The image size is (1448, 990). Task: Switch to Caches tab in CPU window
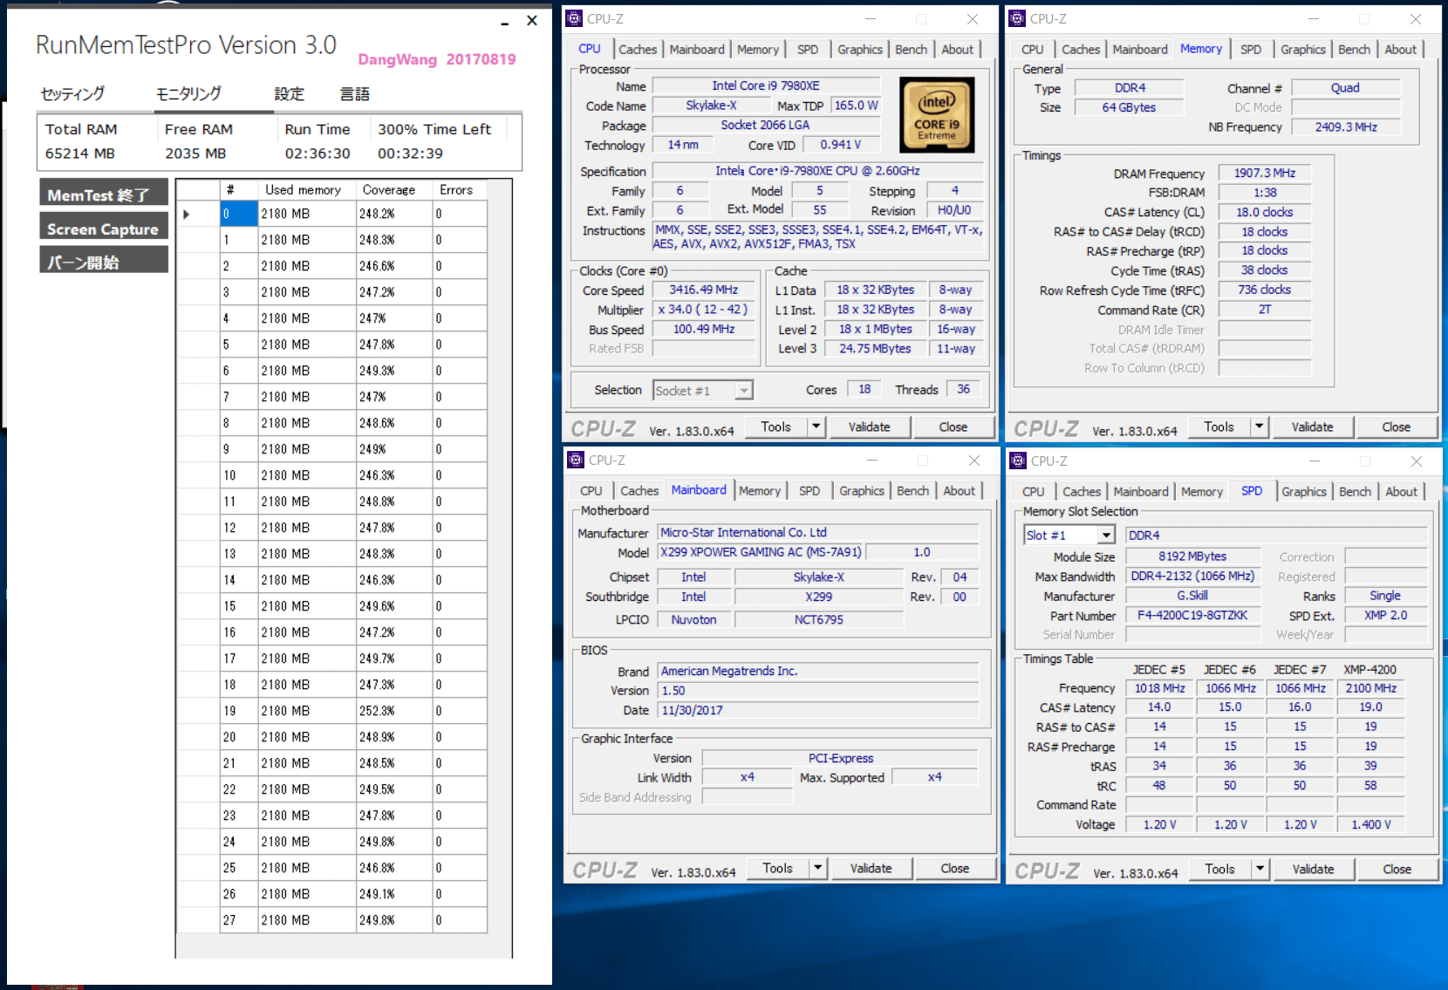point(638,50)
